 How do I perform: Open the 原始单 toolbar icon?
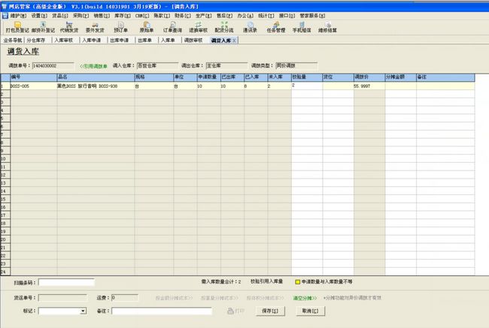pos(146,27)
